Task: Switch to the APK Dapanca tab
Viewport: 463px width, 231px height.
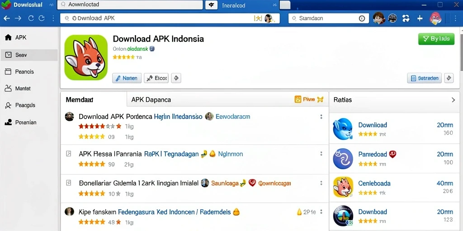Action: 151,100
